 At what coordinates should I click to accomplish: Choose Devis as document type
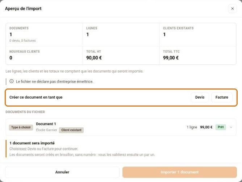[200, 97]
